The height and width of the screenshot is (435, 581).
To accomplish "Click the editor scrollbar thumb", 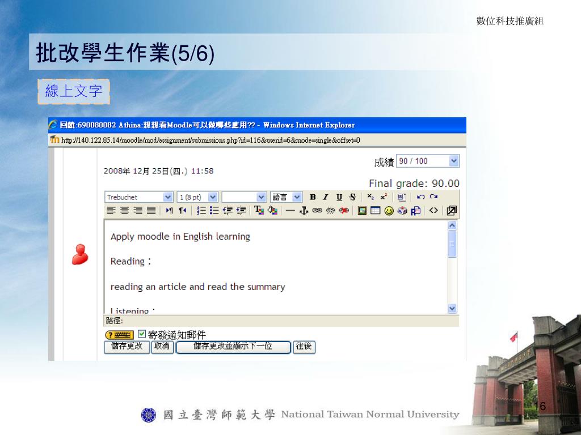I will [452, 244].
